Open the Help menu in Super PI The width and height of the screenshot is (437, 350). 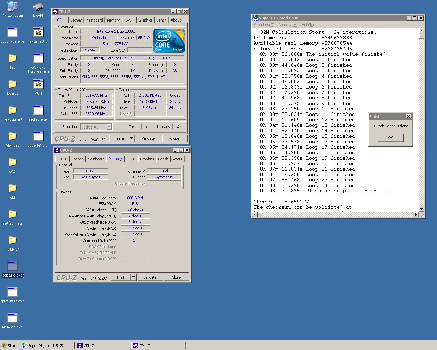[x=308, y=25]
